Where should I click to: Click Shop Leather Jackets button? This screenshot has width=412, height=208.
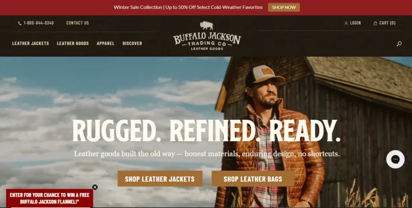click(x=160, y=179)
